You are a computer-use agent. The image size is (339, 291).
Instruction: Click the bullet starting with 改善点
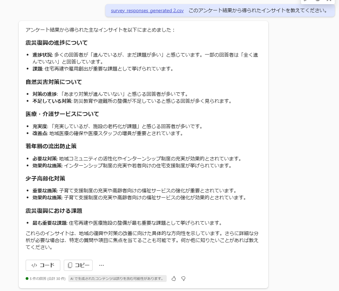[108, 133]
